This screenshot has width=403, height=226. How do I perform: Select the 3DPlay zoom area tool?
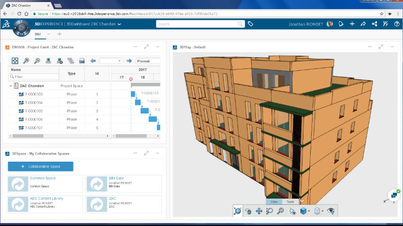tap(270, 211)
